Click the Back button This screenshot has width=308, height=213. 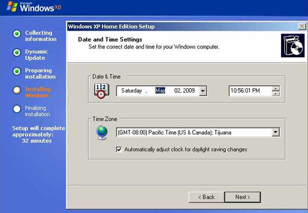[206, 197]
